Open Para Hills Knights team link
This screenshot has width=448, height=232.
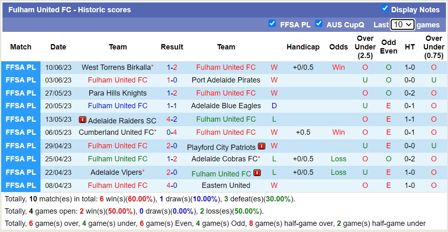pyautogui.click(x=118, y=93)
